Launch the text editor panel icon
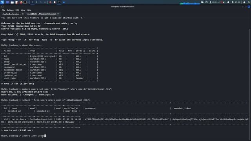Viewport: 251px width, 141px height. point(16,2)
